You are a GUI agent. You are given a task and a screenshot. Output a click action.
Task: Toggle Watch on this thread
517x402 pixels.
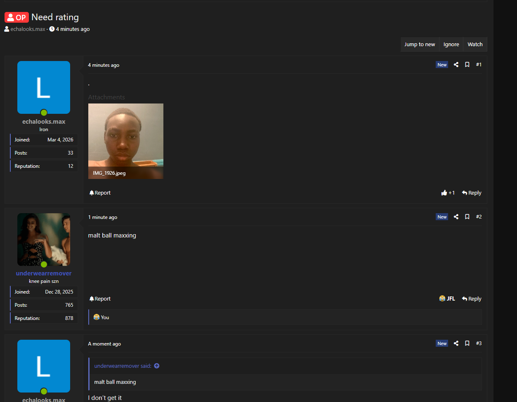coord(475,45)
